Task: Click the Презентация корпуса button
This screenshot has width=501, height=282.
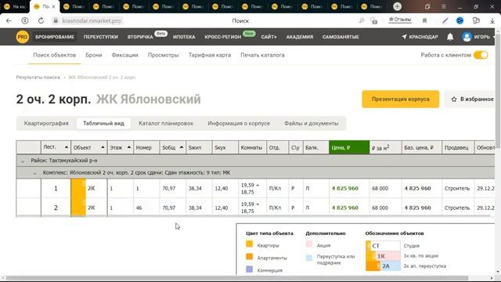Action: coord(400,99)
